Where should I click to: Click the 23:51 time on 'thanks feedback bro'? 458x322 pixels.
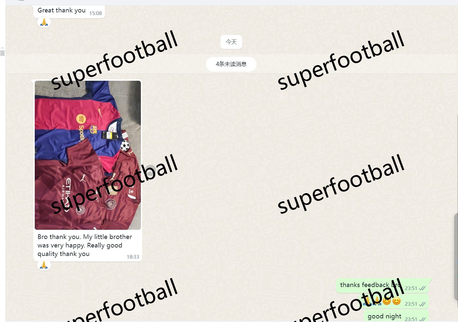pyautogui.click(x=411, y=288)
